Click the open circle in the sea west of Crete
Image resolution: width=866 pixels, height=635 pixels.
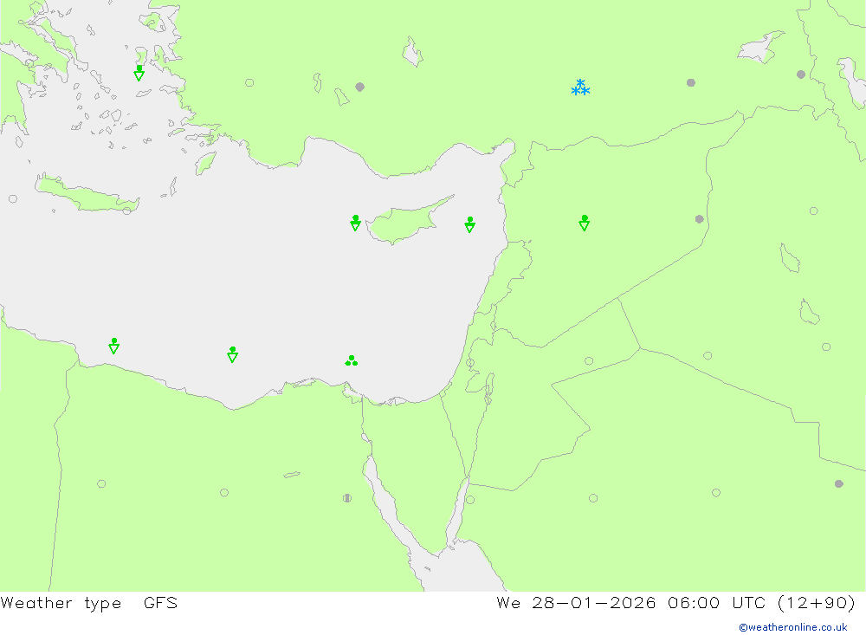pos(13,198)
